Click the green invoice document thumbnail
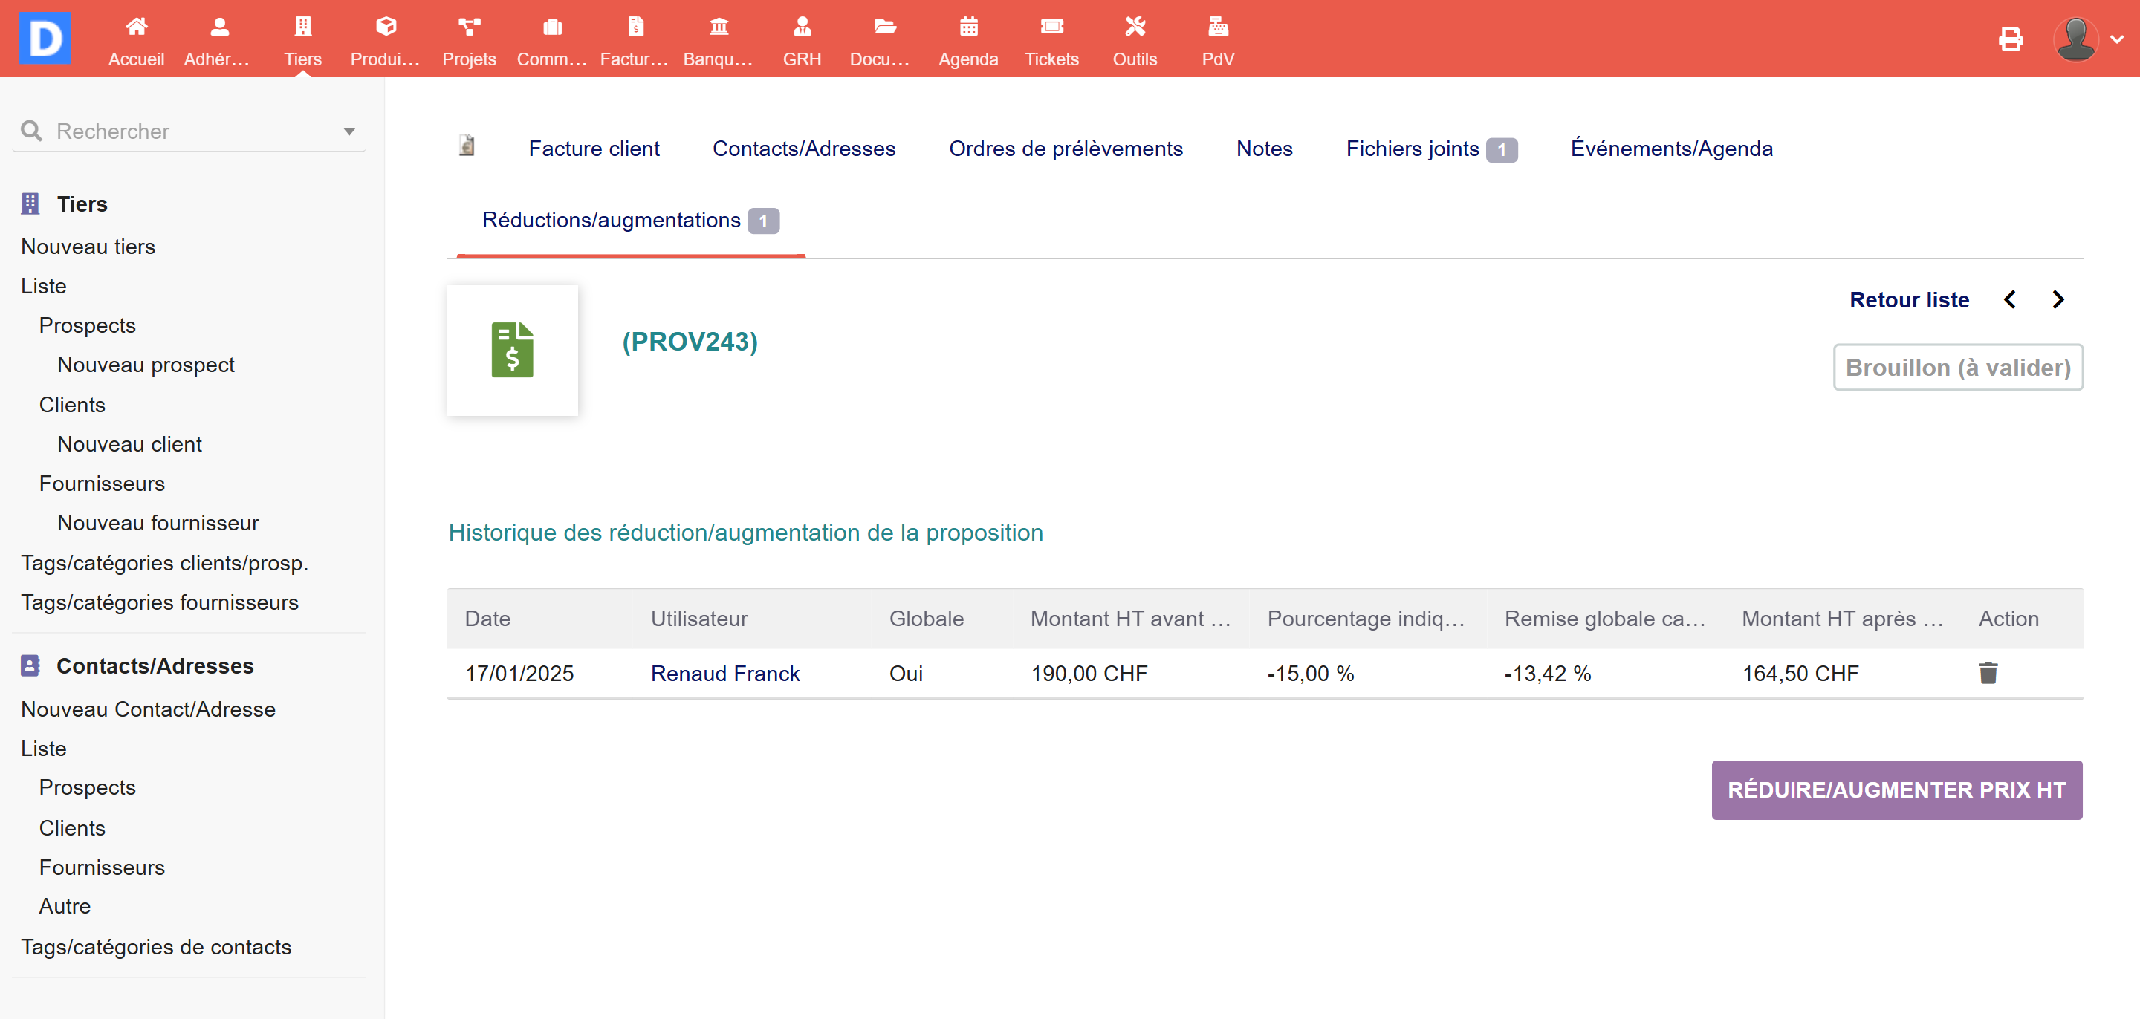Viewport: 2140px width, 1019px height. tap(512, 350)
